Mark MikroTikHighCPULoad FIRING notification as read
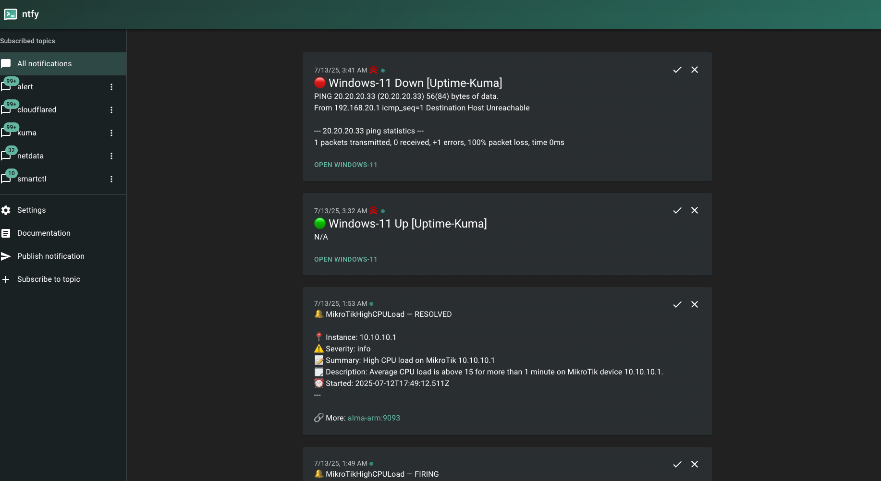Image resolution: width=881 pixels, height=481 pixels. pyautogui.click(x=677, y=464)
